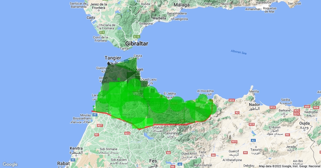
Task: Click the N7C road shield
Action: point(296,110)
